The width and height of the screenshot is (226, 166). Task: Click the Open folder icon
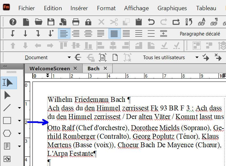point(38,22)
